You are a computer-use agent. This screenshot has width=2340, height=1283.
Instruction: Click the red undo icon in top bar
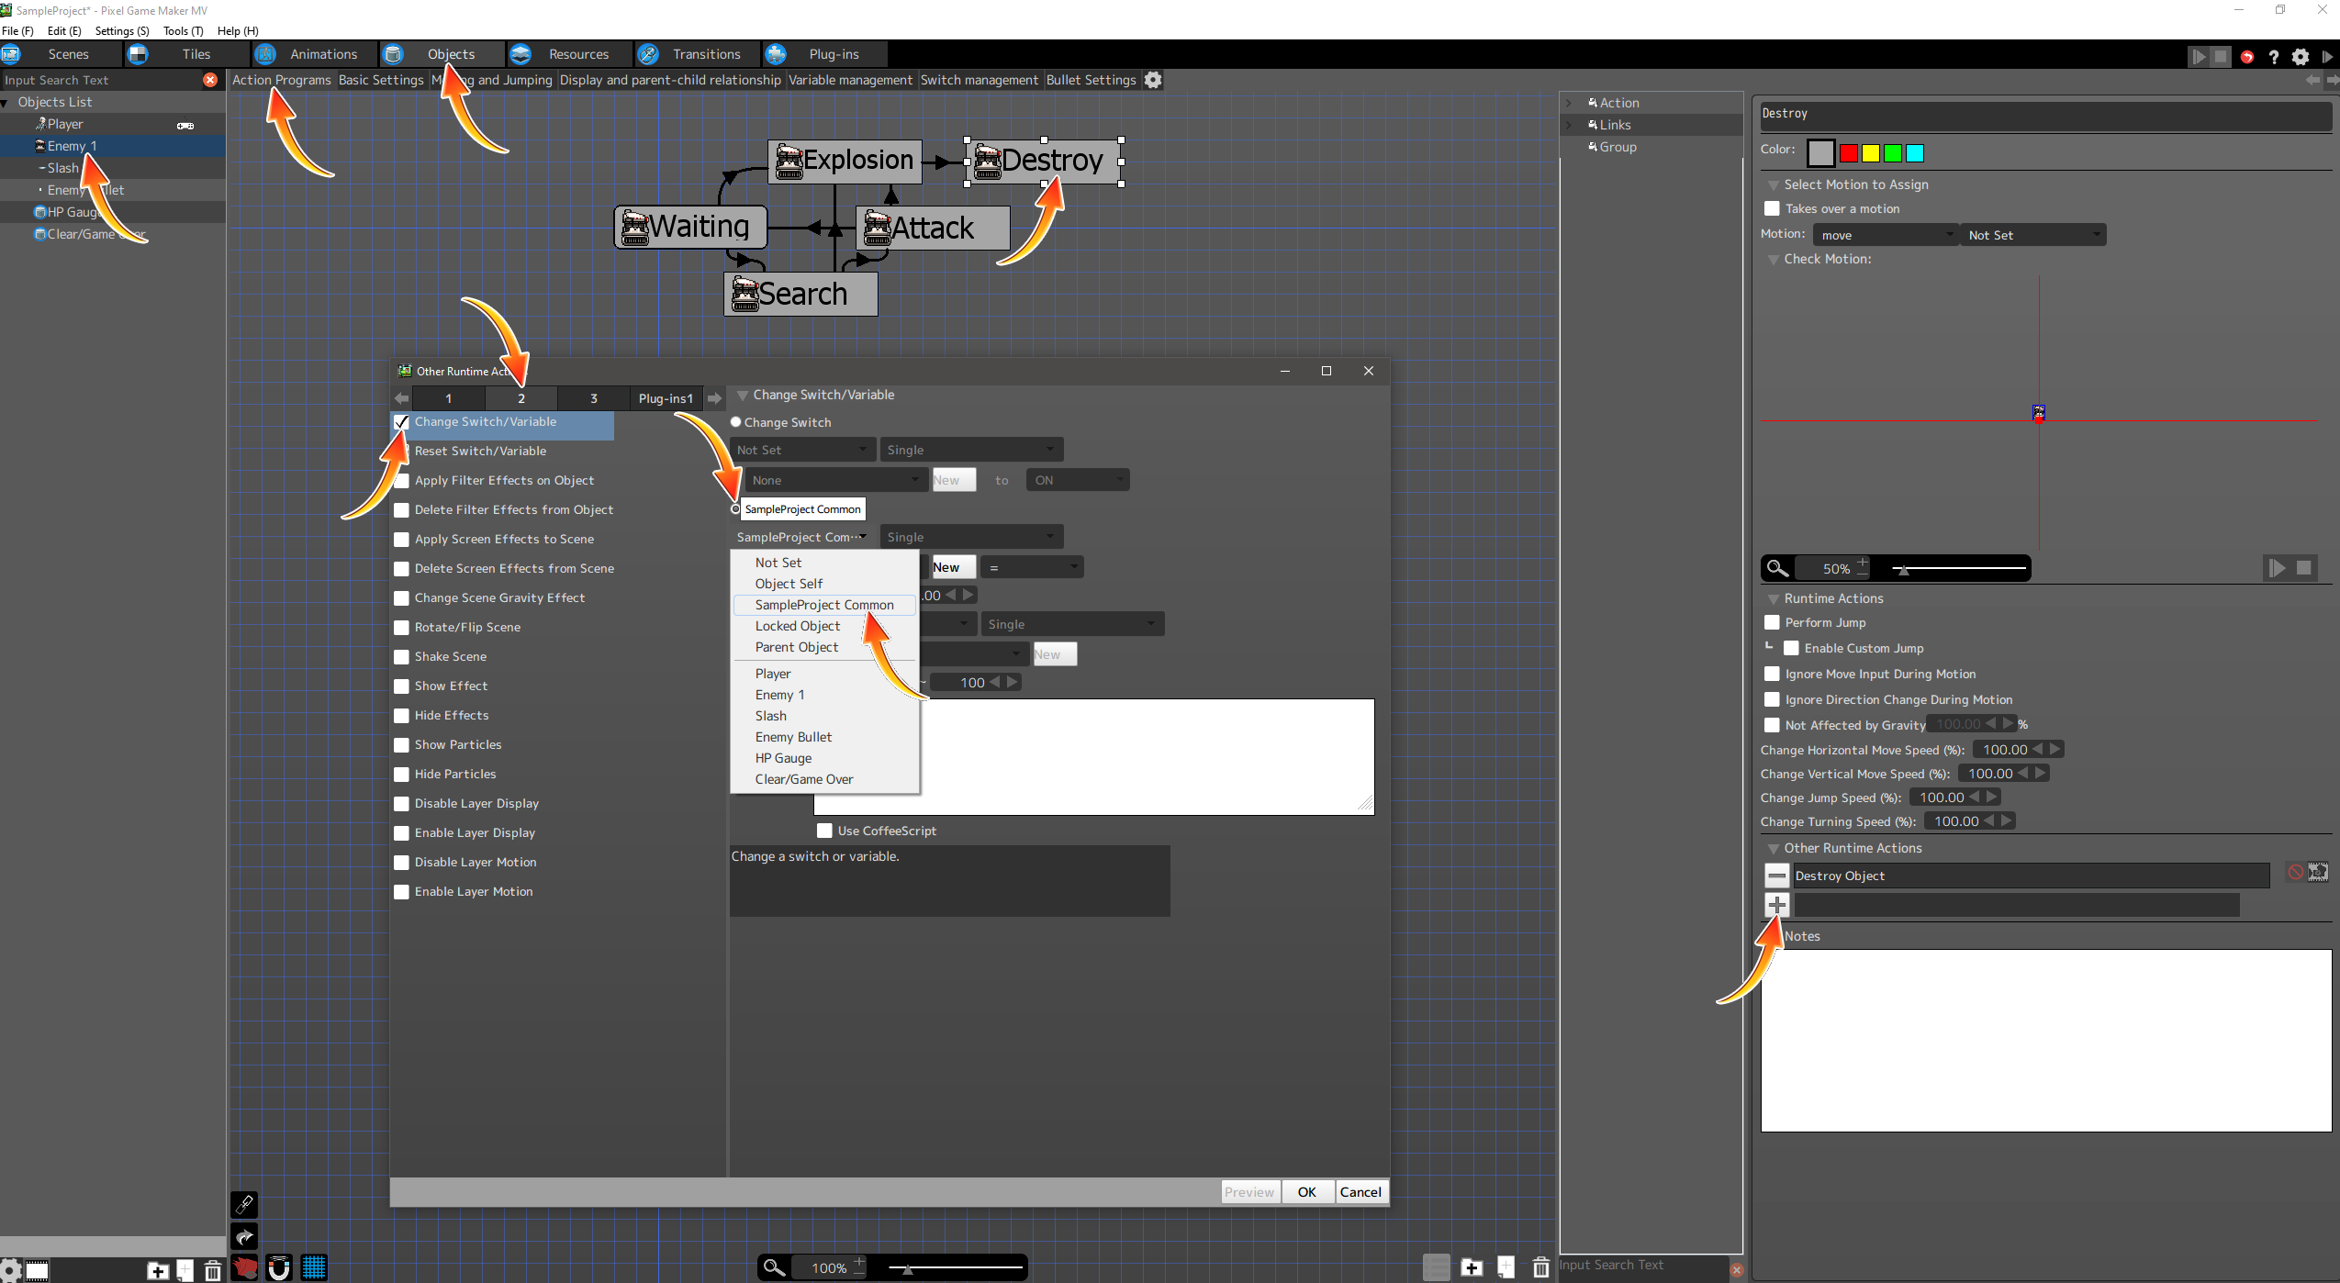tap(2246, 57)
